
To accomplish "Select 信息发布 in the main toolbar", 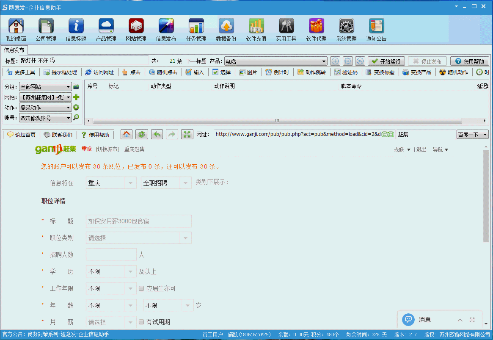I will click(x=166, y=30).
